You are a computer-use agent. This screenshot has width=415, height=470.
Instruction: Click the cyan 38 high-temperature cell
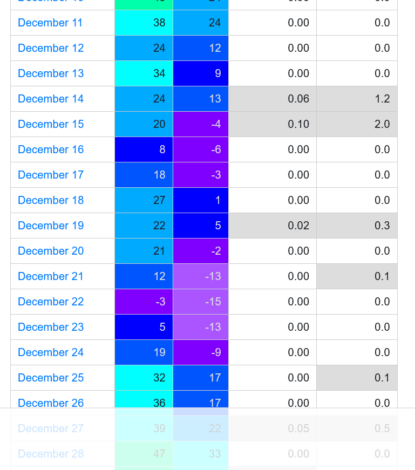144,23
